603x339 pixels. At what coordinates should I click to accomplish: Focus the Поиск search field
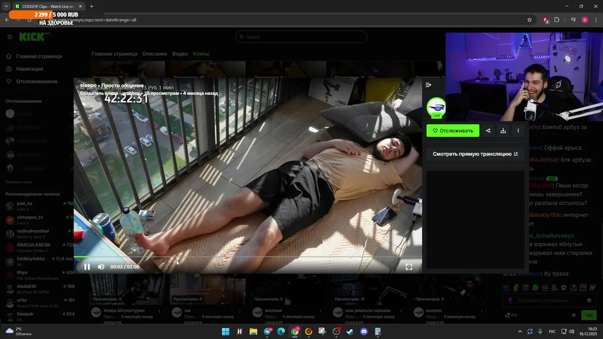point(301,37)
